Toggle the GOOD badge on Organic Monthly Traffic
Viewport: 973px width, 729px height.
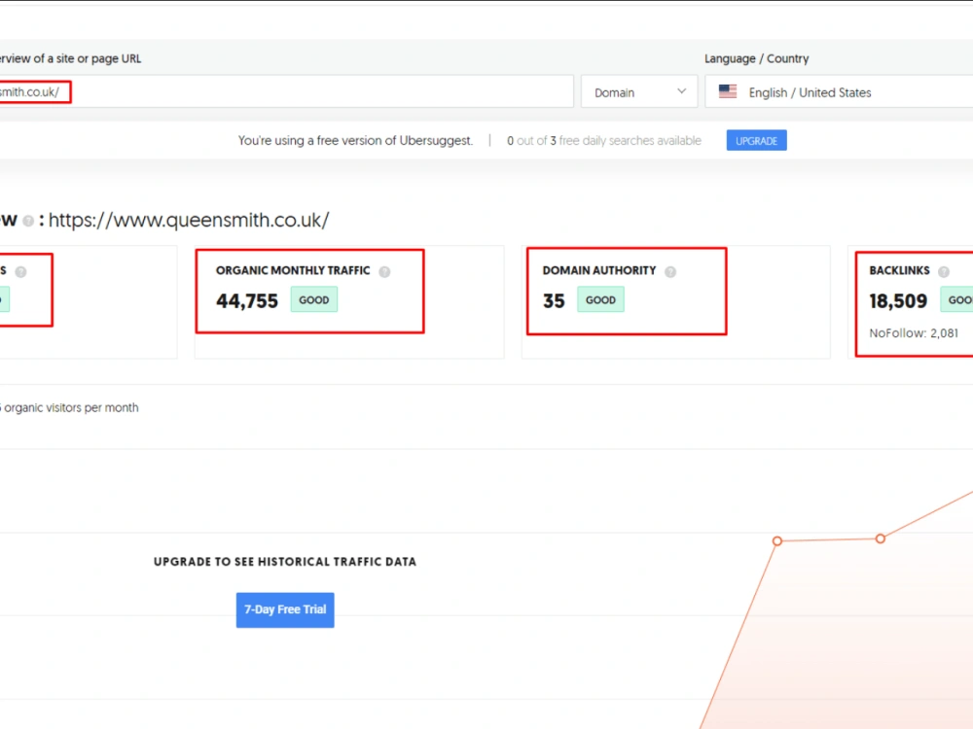pos(313,299)
